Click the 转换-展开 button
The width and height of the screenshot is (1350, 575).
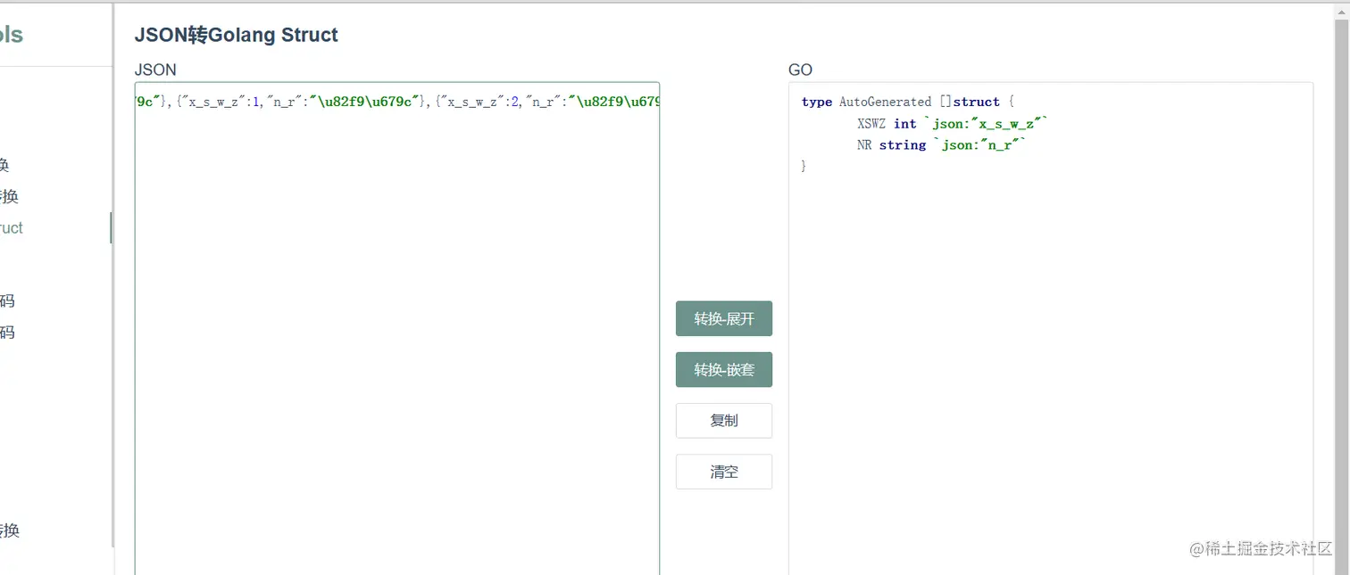[724, 318]
